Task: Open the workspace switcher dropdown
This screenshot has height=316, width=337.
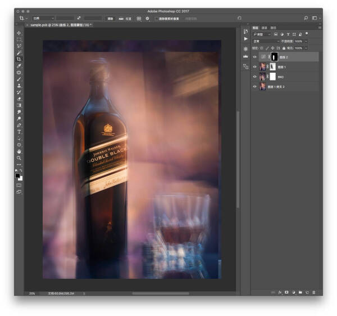Action: (x=316, y=18)
